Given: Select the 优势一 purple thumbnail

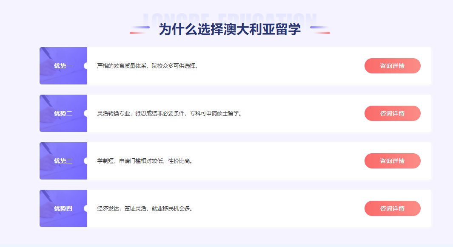Looking at the screenshot, I should pyautogui.click(x=63, y=66).
